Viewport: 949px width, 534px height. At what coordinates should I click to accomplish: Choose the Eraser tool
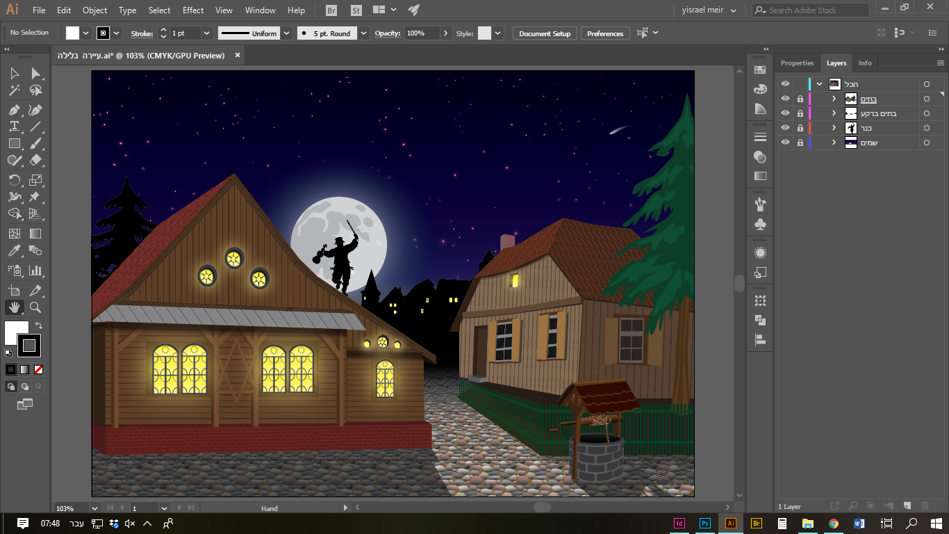(35, 160)
